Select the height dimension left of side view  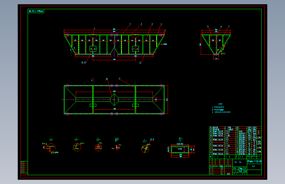point(201,45)
